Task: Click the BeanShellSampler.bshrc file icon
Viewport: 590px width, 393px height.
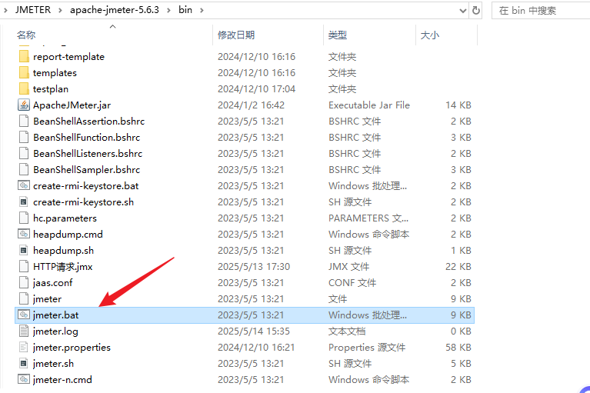Action: pos(24,170)
